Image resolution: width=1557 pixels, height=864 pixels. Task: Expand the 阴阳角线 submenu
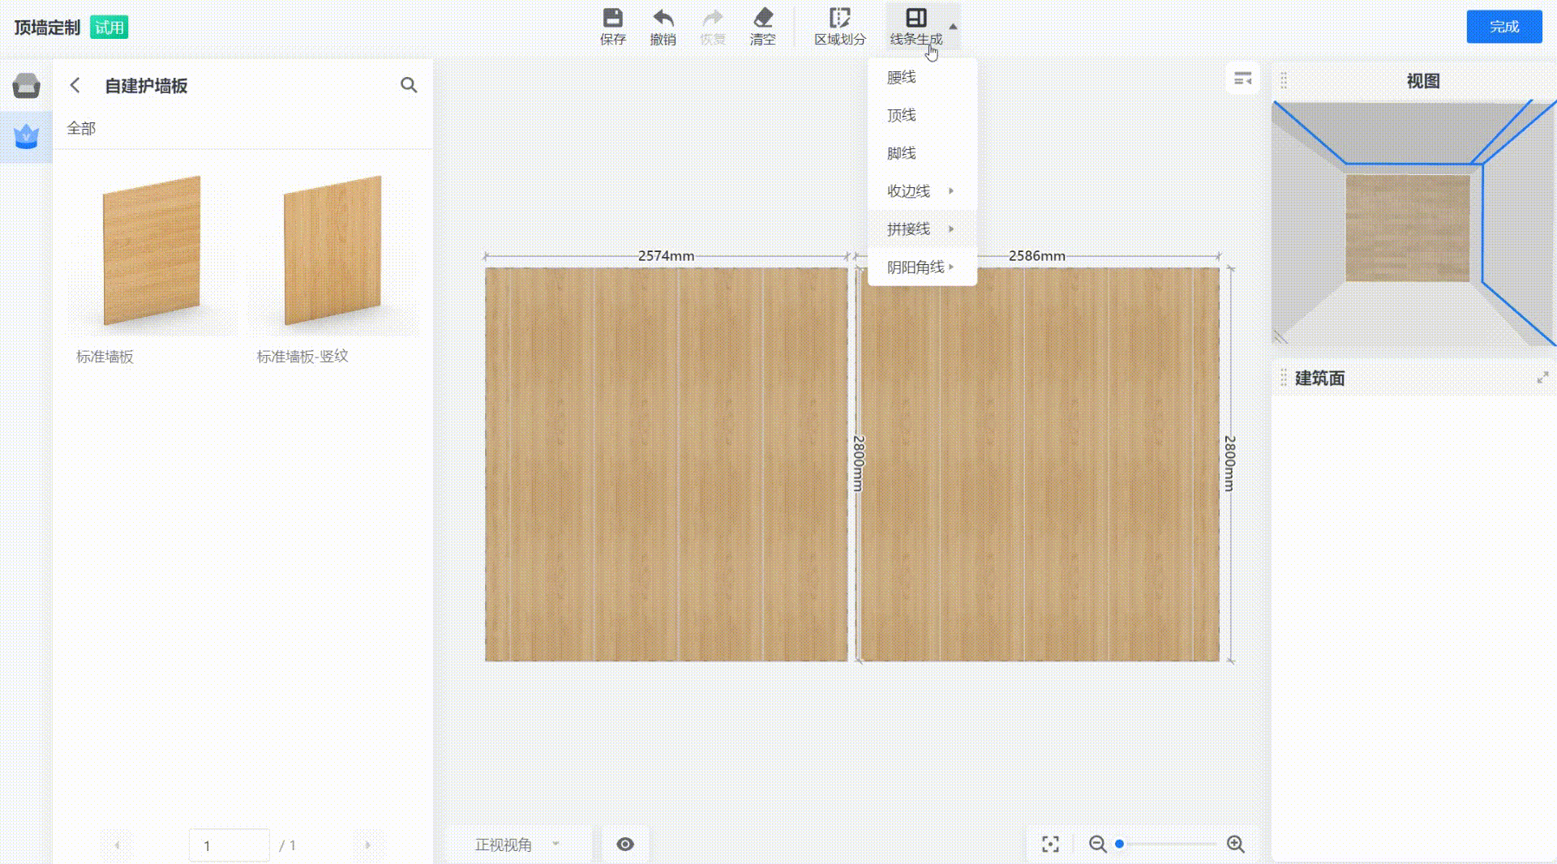click(x=921, y=267)
